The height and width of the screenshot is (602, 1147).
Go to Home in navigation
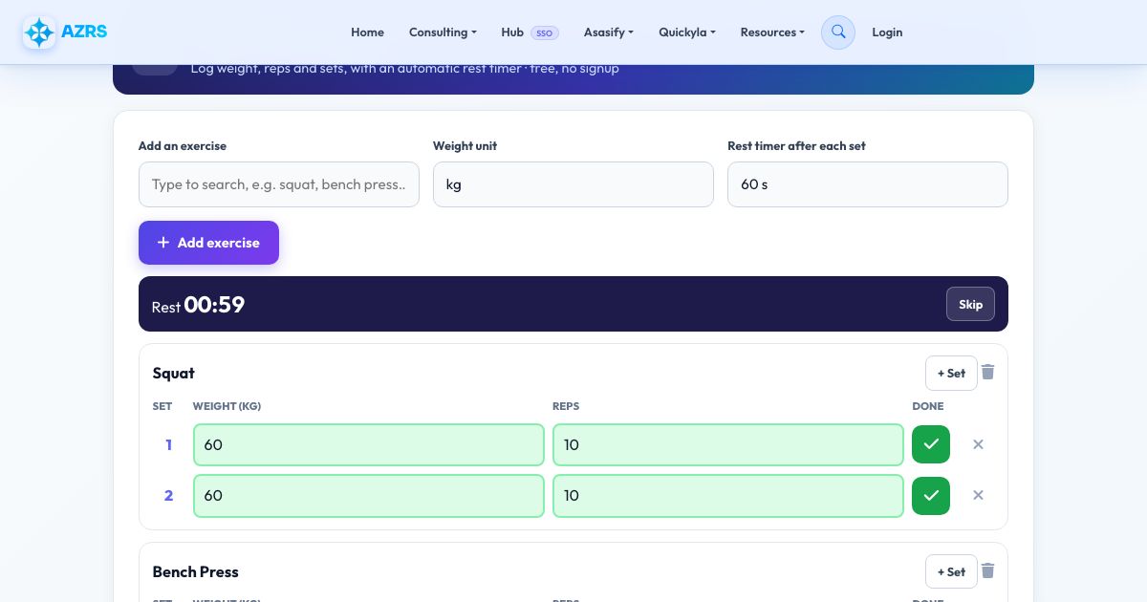tap(367, 32)
